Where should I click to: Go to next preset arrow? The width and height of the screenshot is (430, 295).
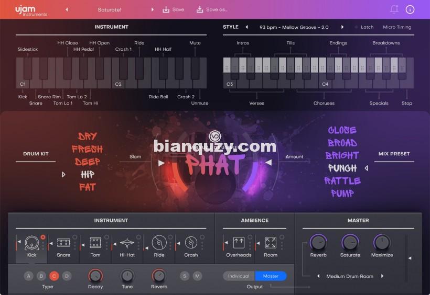[x=153, y=9]
